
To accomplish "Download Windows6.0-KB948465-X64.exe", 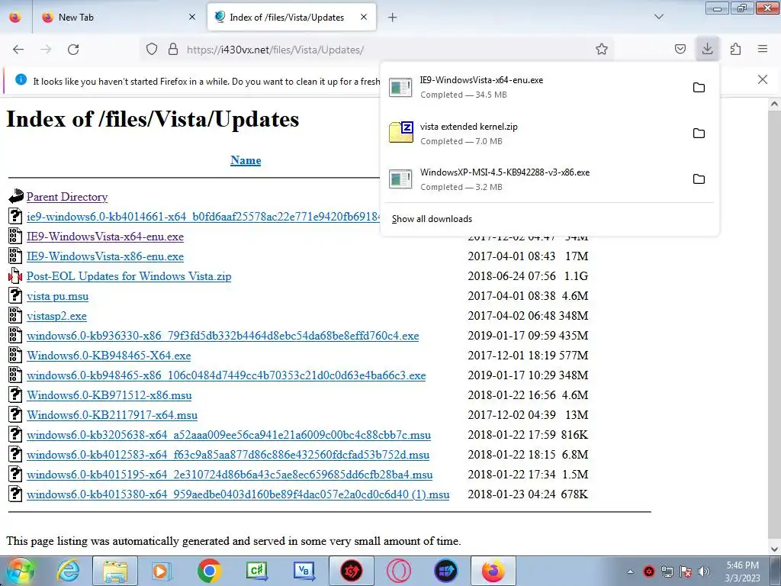I will pos(109,356).
